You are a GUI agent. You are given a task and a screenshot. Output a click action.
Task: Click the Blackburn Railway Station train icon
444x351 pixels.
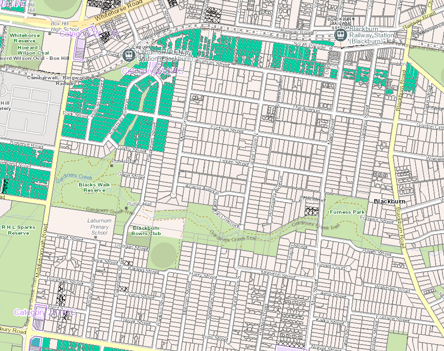click(341, 35)
